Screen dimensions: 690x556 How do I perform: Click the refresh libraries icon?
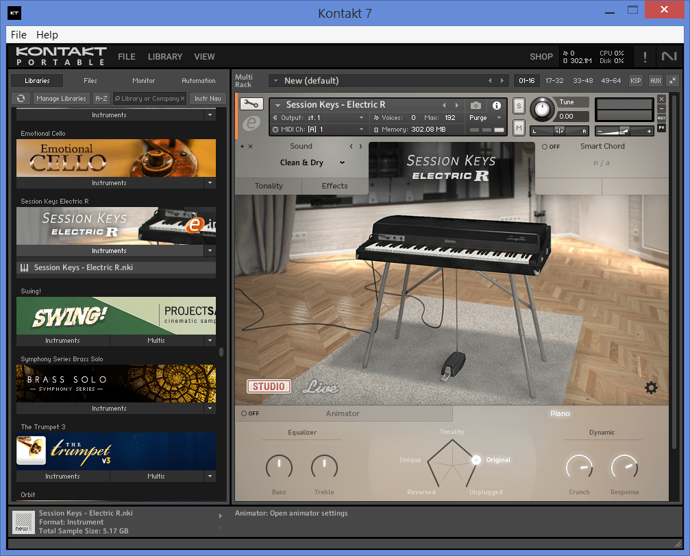click(x=21, y=99)
